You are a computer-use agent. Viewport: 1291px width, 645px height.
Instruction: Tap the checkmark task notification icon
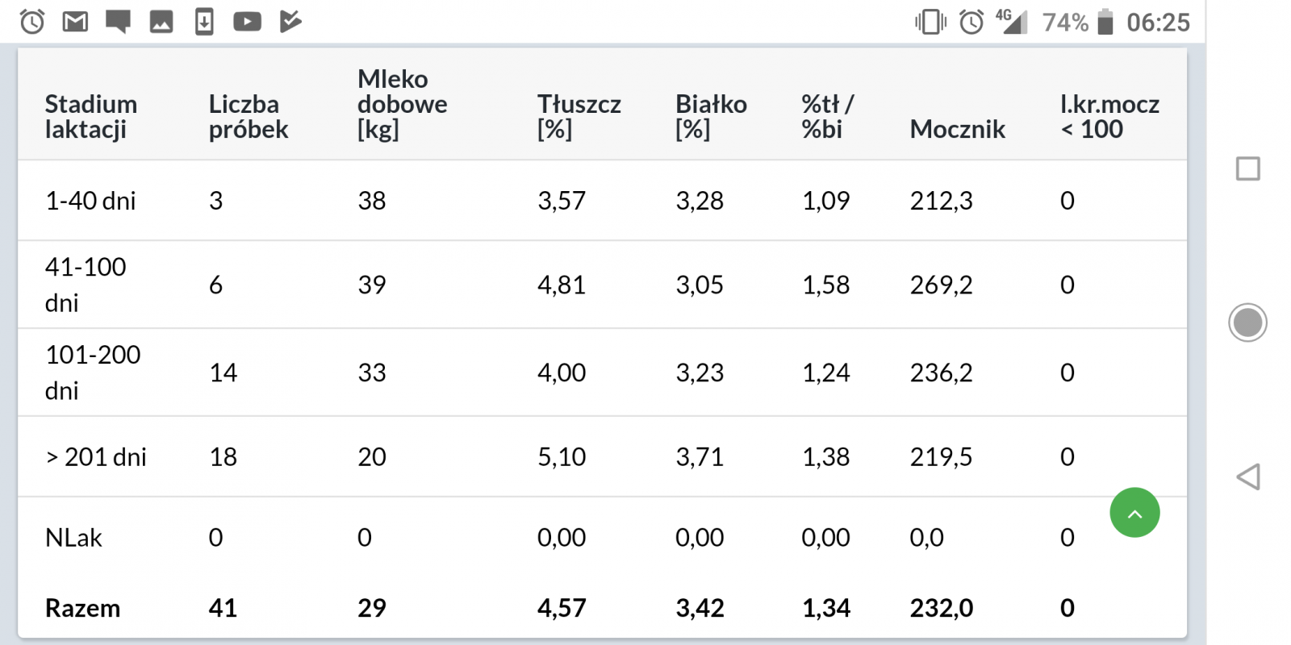290,22
